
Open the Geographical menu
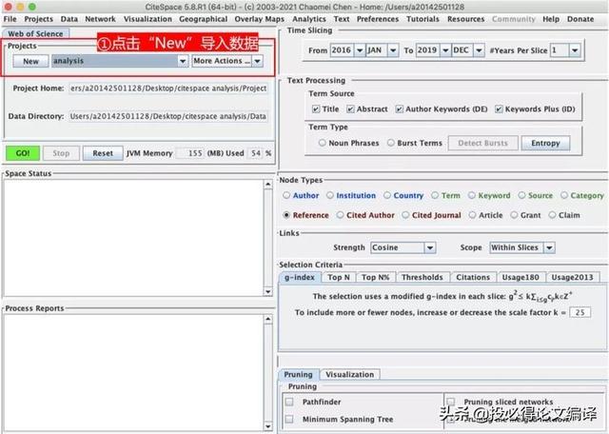203,19
